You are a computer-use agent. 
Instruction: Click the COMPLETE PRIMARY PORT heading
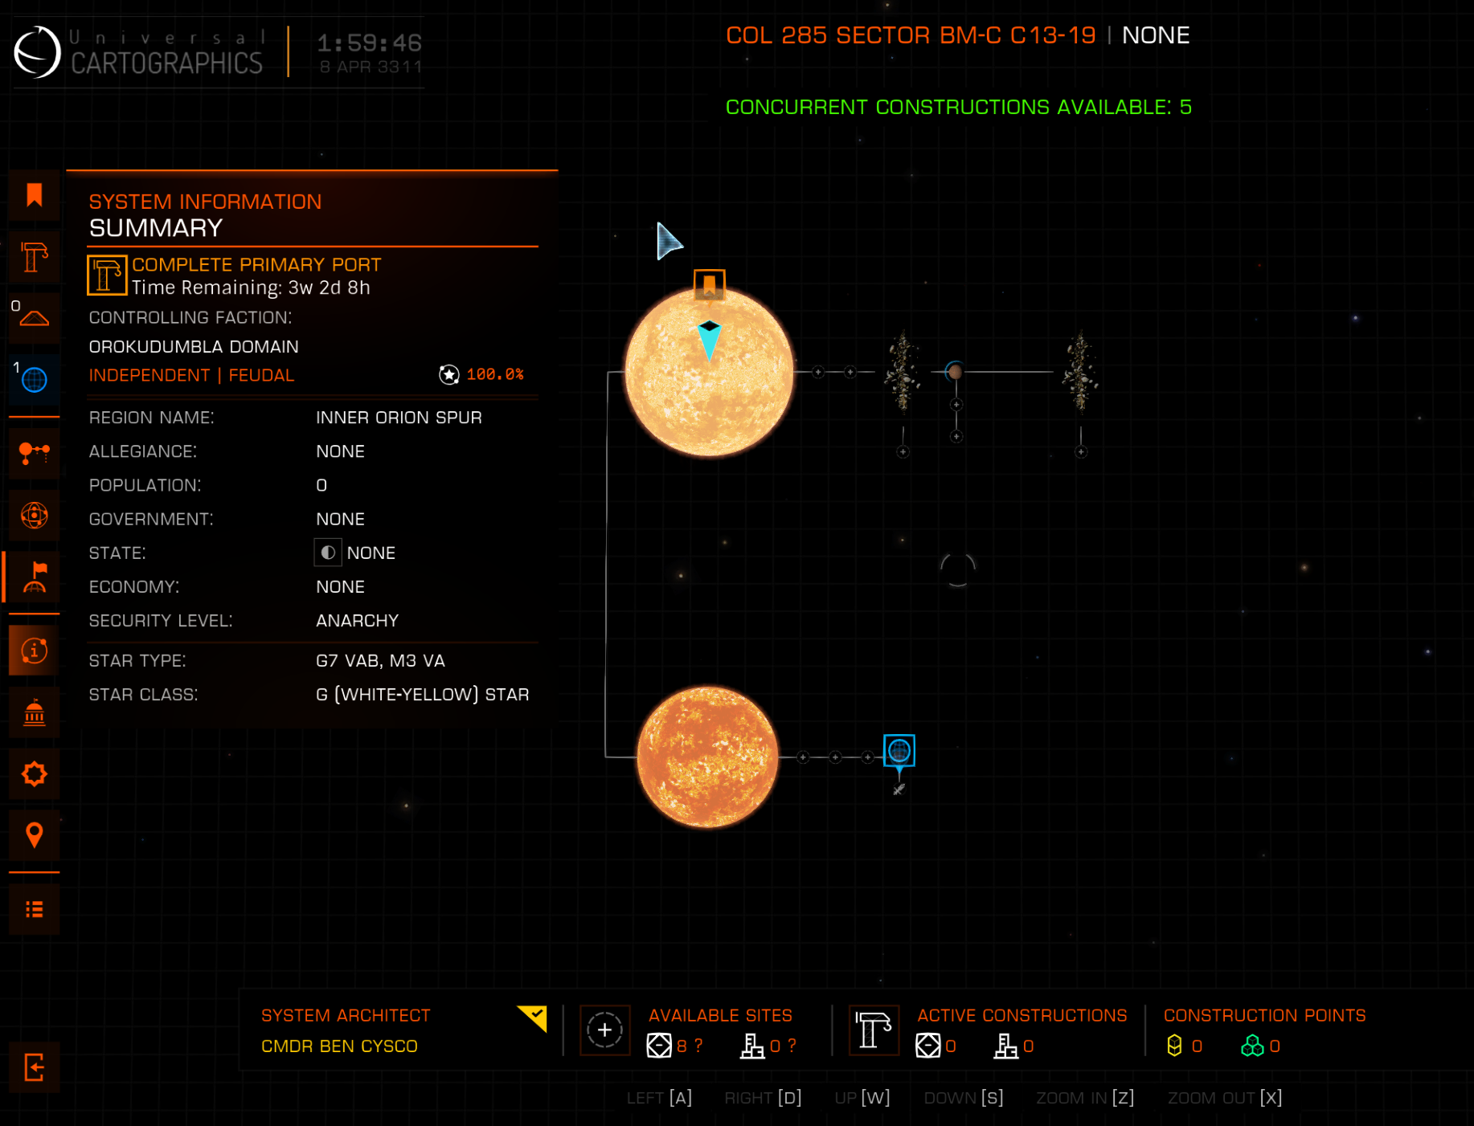click(256, 264)
